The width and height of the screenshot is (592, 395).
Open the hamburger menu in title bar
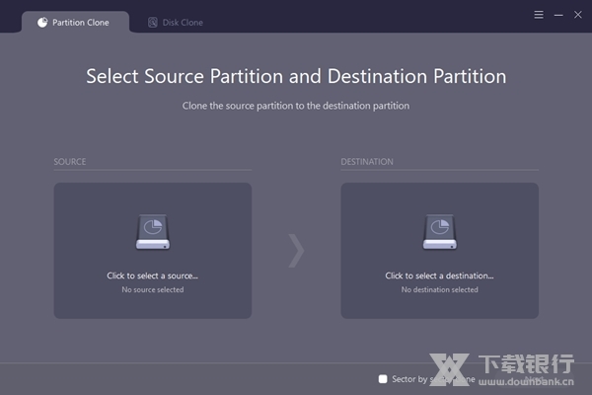coord(538,15)
